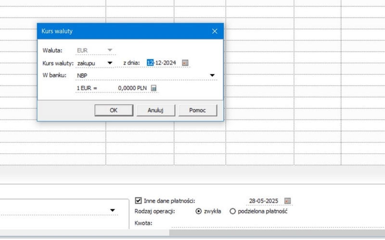The width and height of the screenshot is (385, 240).
Task: Open the calculator icon beside 0,0000 PLN
Action: (154, 88)
